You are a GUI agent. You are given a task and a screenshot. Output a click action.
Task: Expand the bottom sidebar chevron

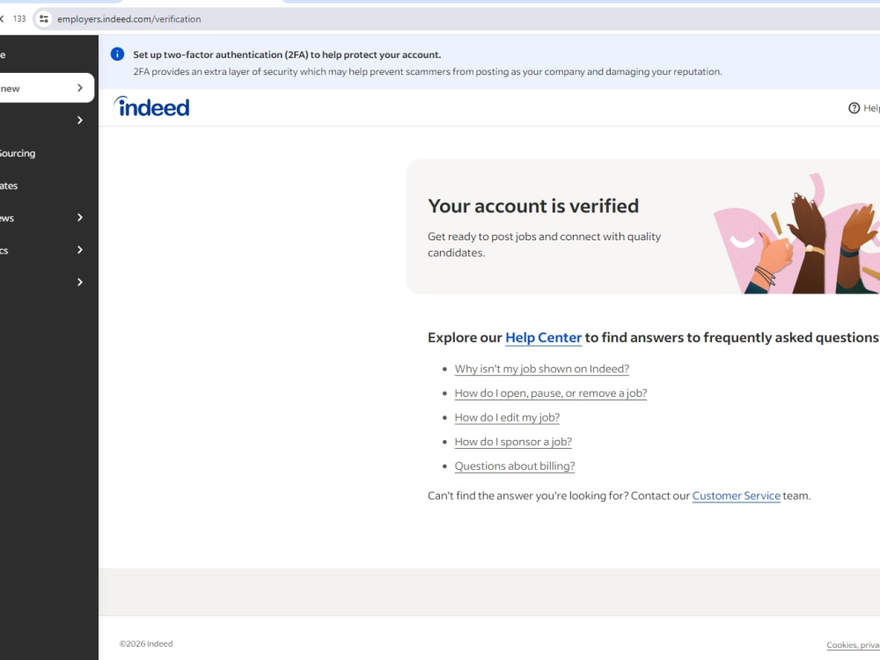pos(80,282)
